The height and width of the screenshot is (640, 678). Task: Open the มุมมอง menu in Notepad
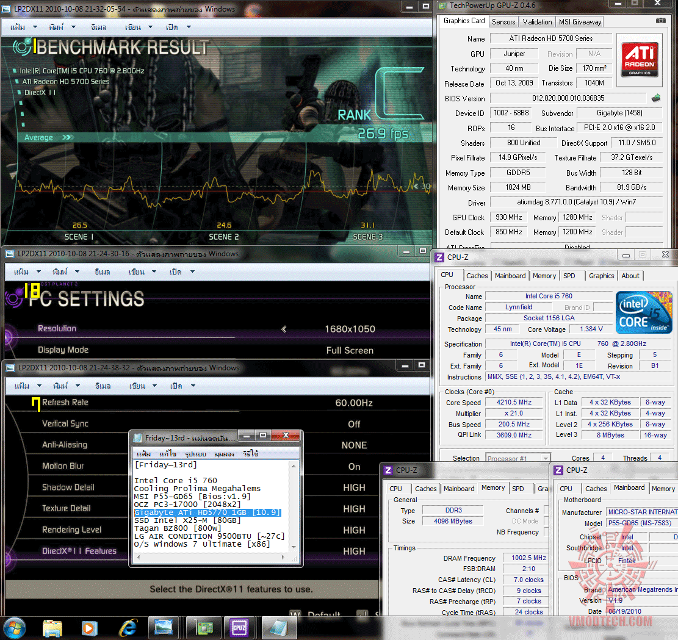225,454
